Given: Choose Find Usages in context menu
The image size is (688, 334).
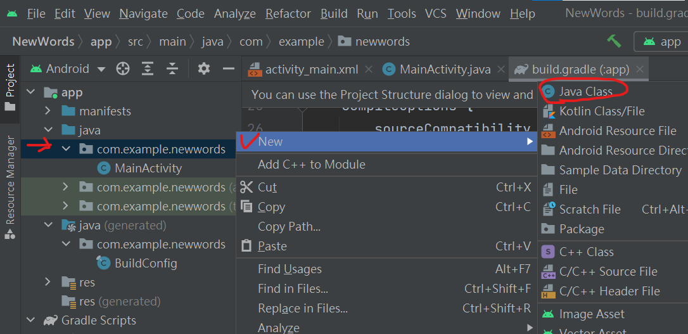Looking at the screenshot, I should (x=387, y=269).
